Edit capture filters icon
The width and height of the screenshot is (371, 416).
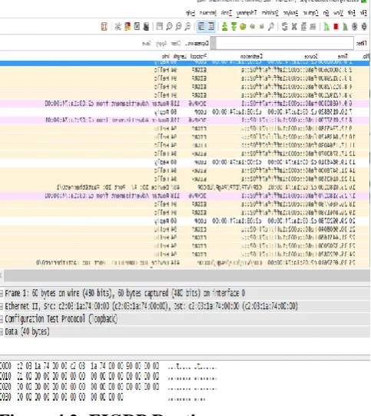click(146, 27)
